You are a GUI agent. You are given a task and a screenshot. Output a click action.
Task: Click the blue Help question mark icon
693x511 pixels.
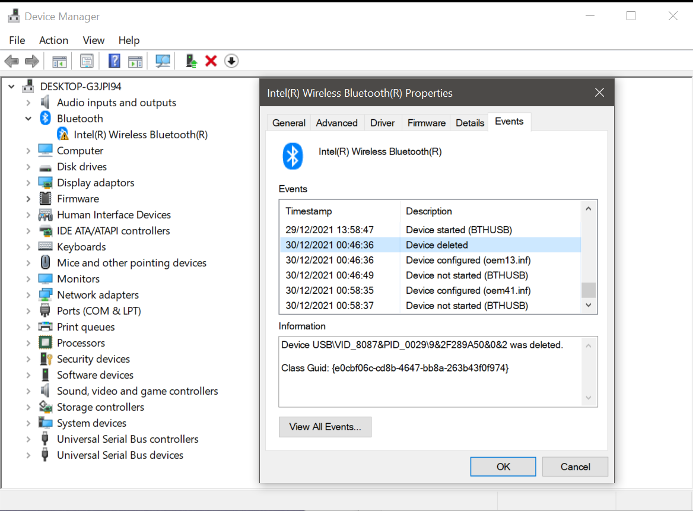[x=115, y=61]
